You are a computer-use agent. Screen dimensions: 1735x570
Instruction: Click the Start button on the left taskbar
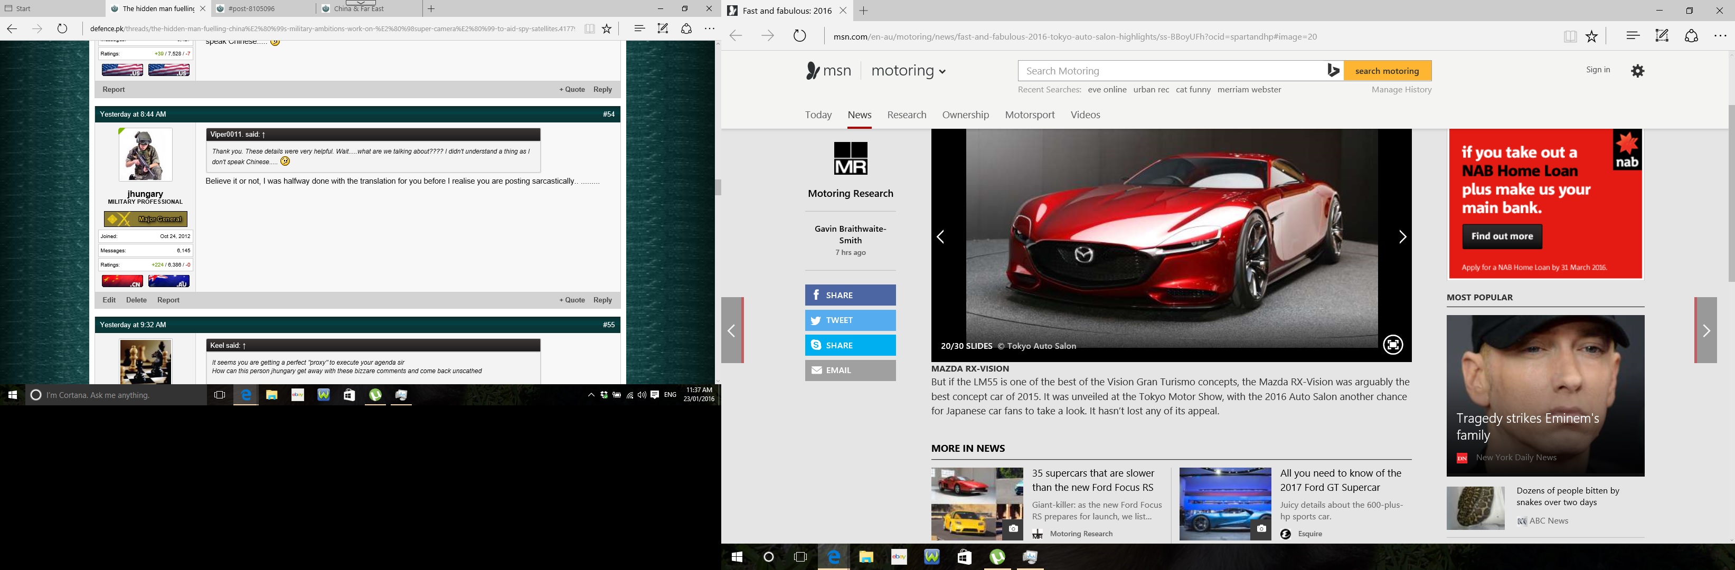pos(12,395)
